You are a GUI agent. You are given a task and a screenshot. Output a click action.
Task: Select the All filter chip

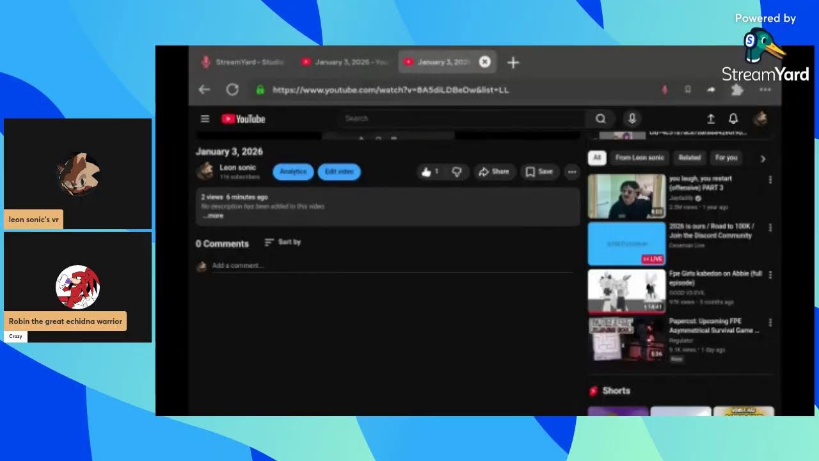click(x=596, y=158)
